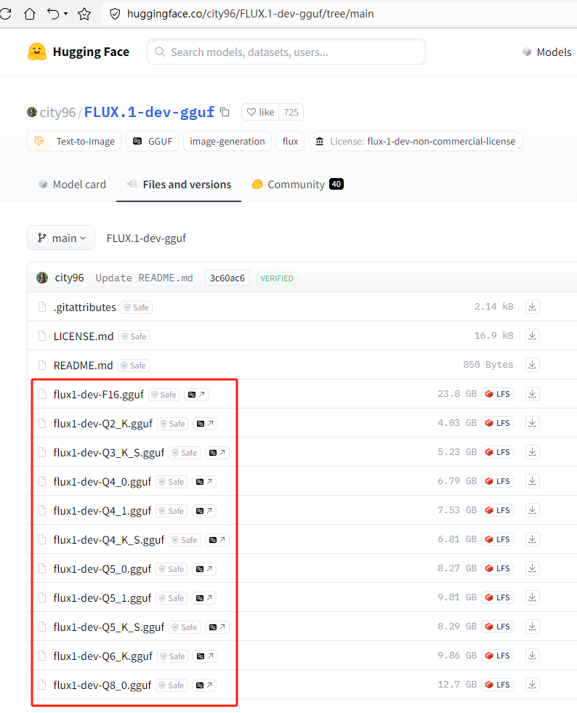Open flux1-dev-Q4_0.gguf file

tap(102, 482)
